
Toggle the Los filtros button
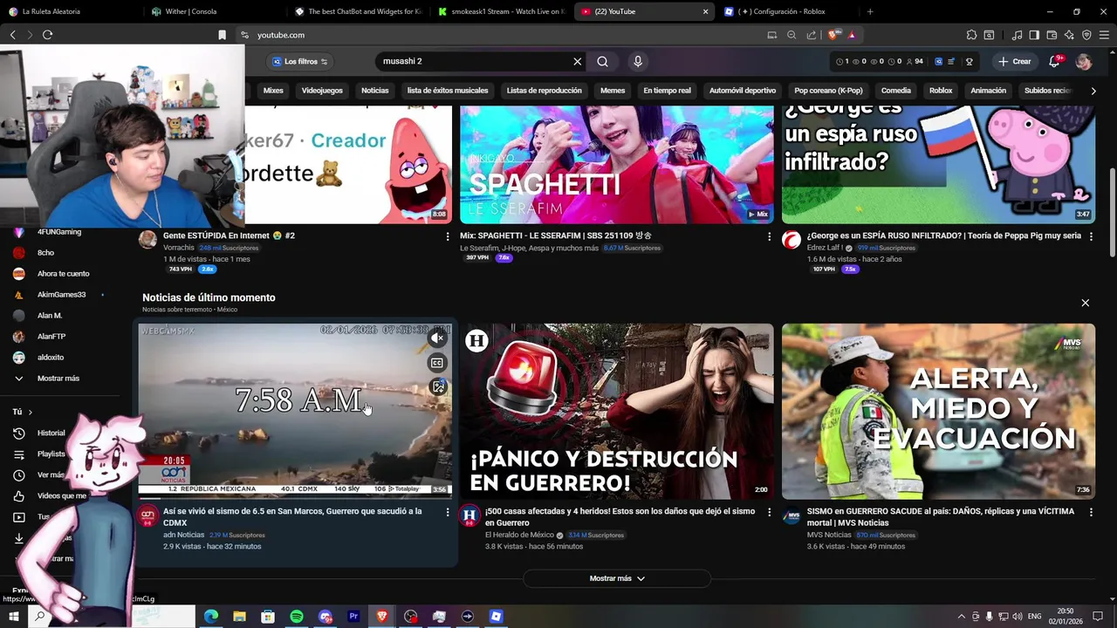299,62
